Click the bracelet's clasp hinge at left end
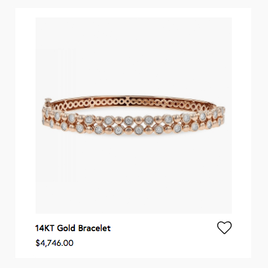 48,100
